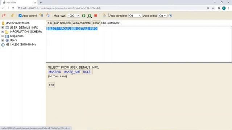Click the MAKERID column header
Viewport: 232px width, 130px height.
pyautogui.click(x=55, y=72)
